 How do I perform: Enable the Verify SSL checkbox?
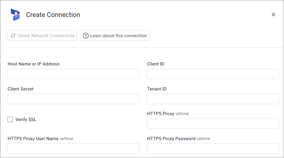(x=10, y=120)
